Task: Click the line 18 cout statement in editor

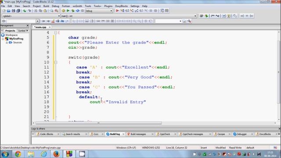Action: pos(118,102)
